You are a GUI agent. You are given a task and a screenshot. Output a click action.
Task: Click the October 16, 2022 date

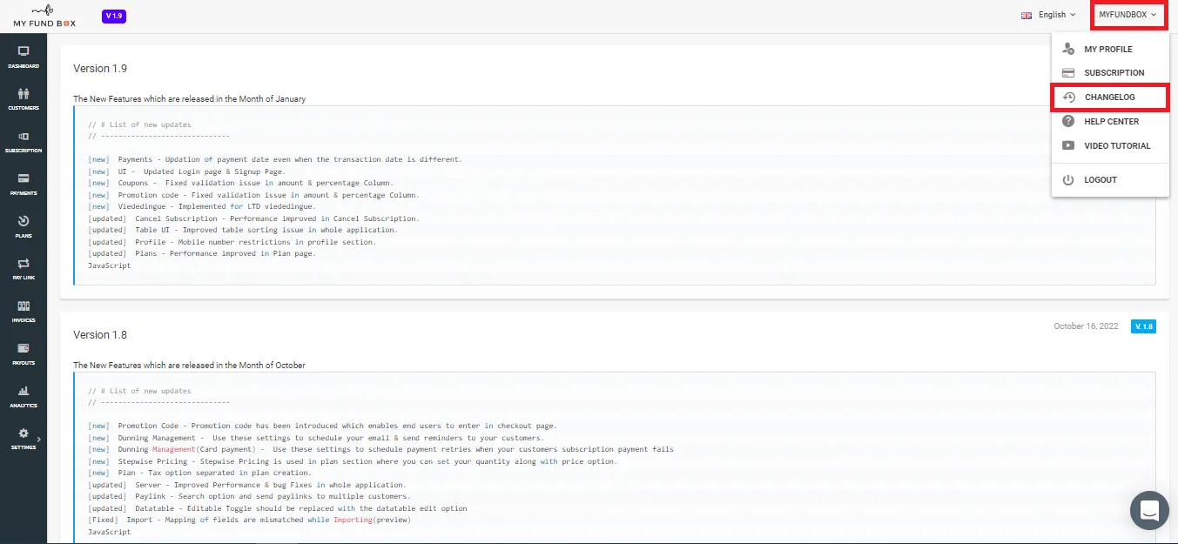(1086, 326)
